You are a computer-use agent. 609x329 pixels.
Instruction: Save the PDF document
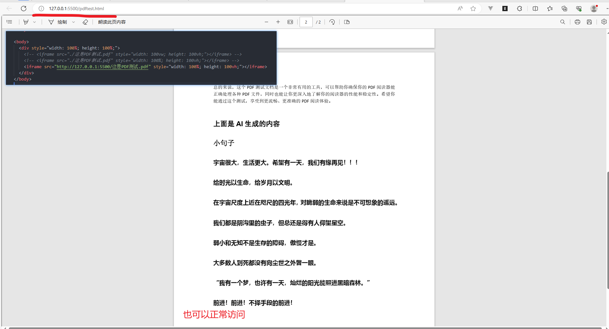pyautogui.click(x=589, y=22)
